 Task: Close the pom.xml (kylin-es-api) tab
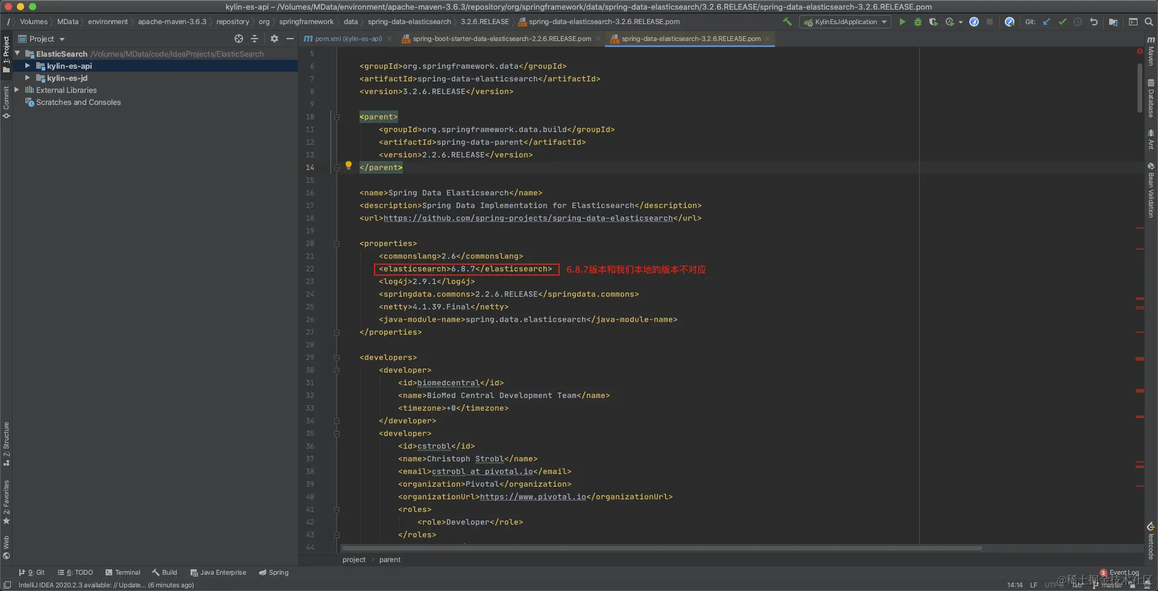[390, 39]
